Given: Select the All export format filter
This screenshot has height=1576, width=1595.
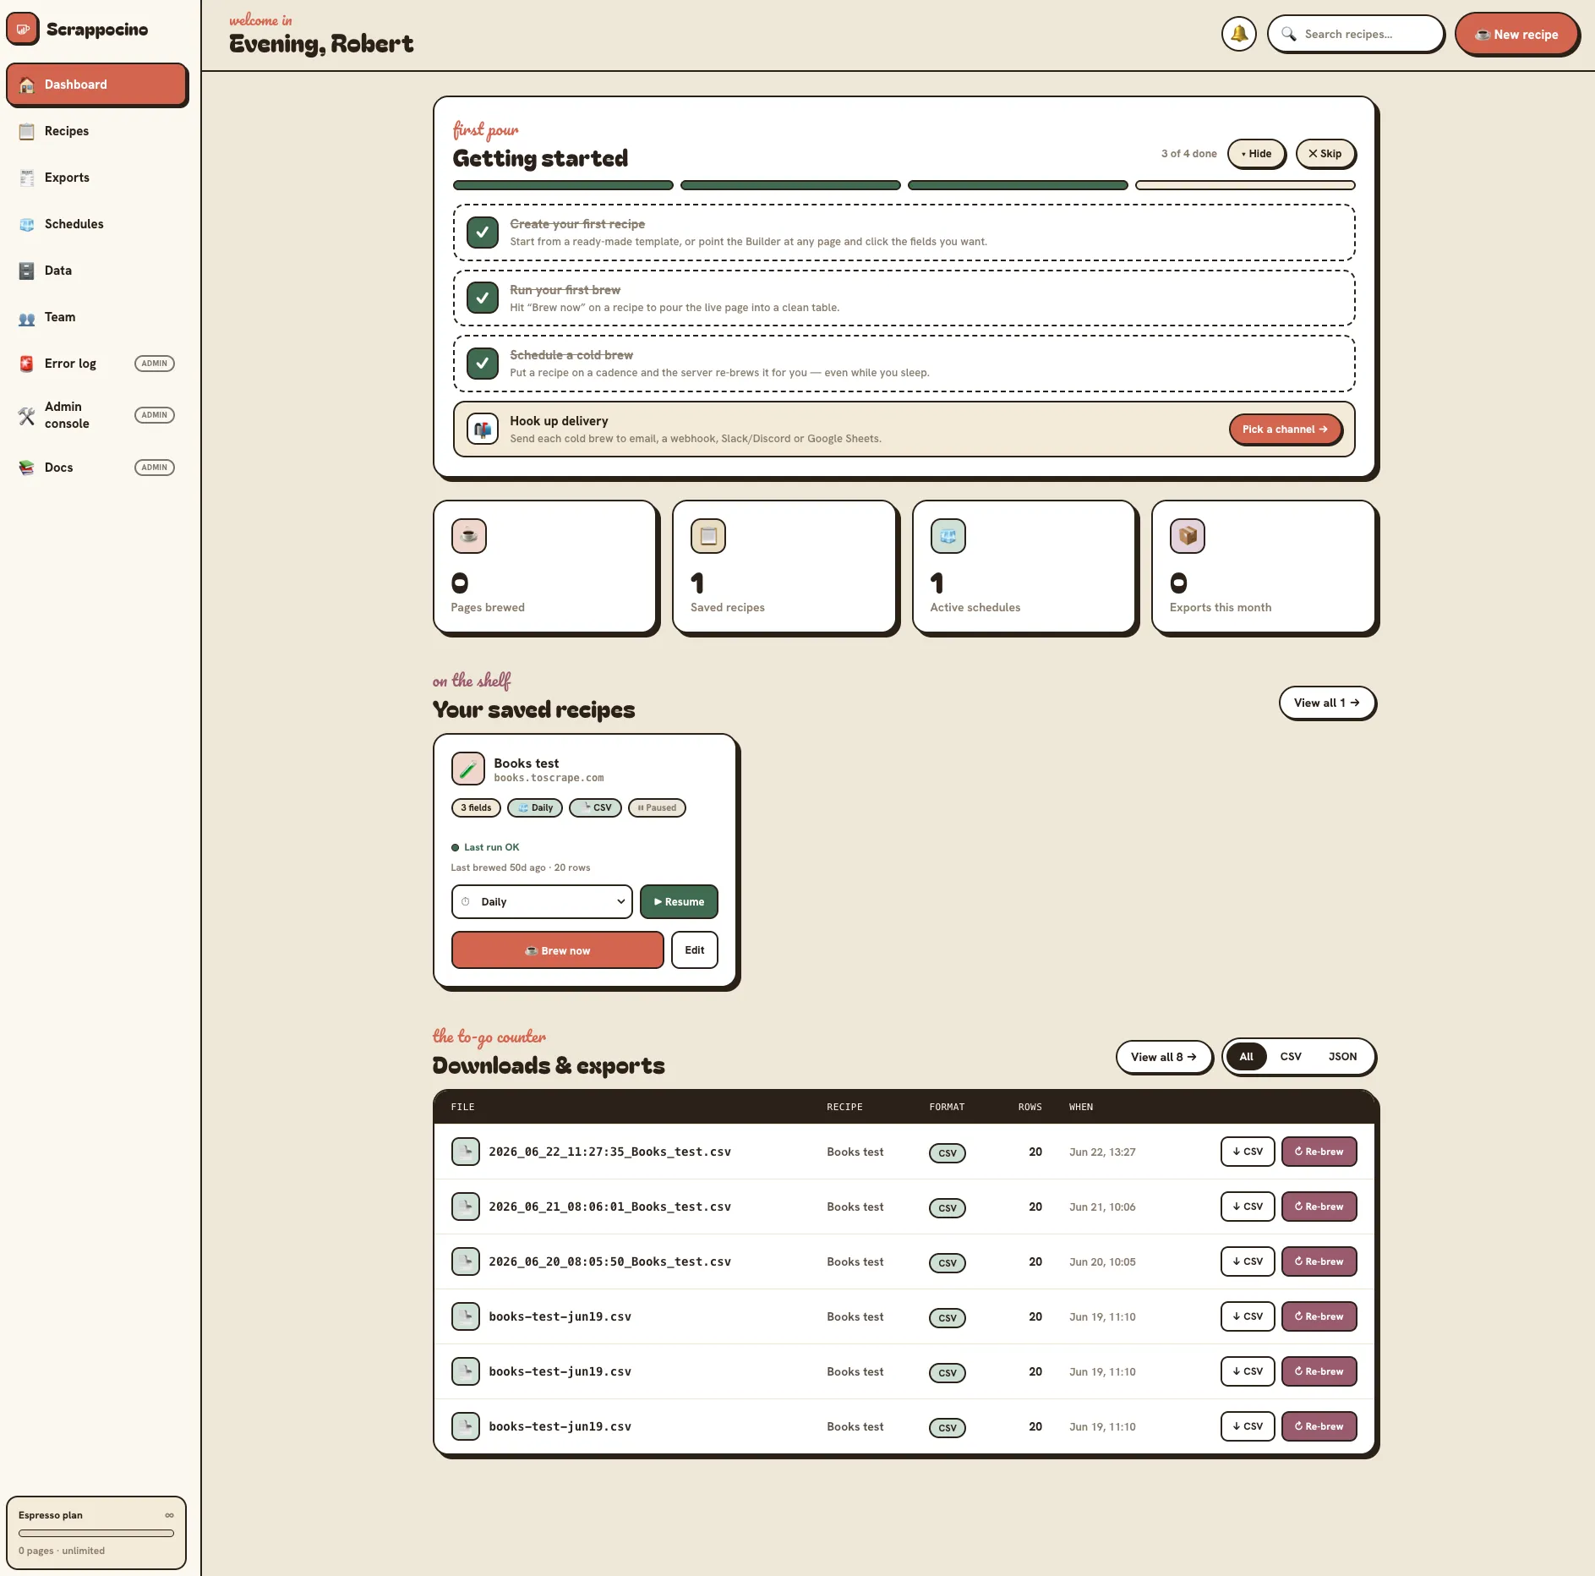Looking at the screenshot, I should click(1246, 1057).
